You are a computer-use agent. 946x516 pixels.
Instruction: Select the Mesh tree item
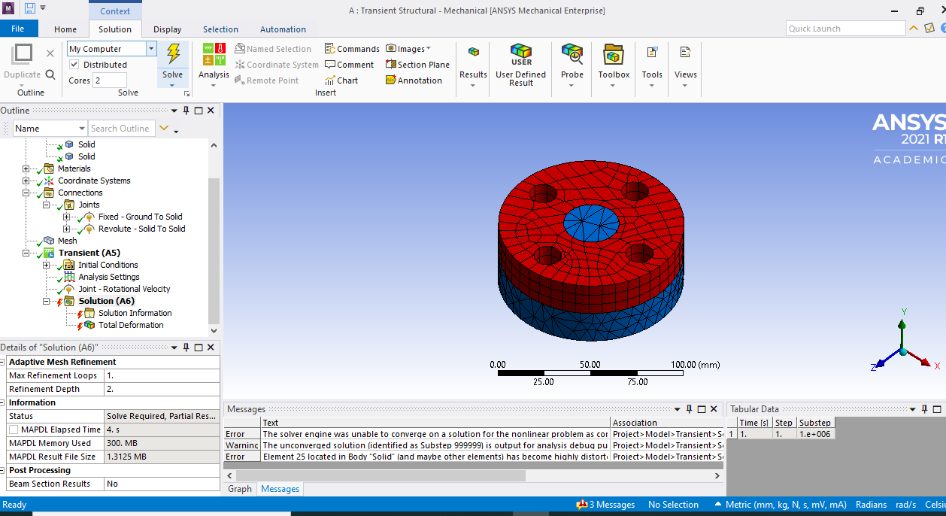click(x=67, y=241)
